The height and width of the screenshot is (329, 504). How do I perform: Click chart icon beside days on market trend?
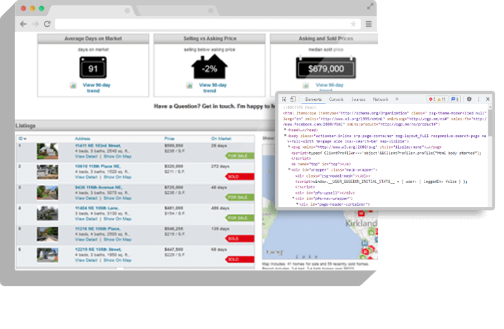[x=73, y=86]
